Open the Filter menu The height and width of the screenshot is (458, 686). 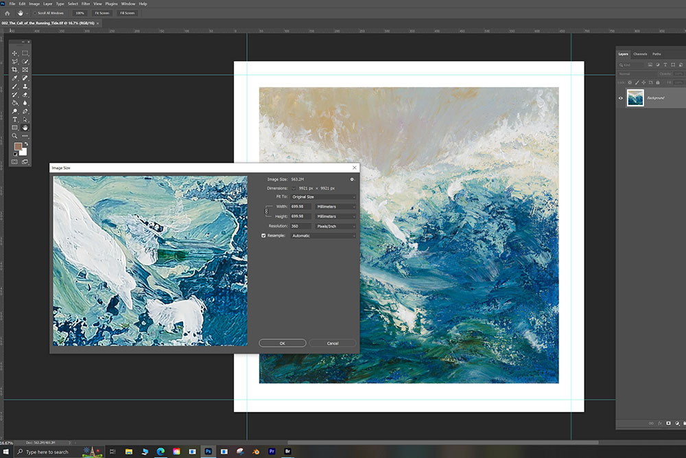86,3
